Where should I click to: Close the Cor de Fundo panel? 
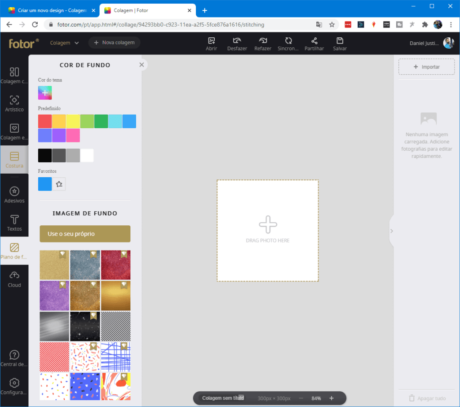[142, 65]
